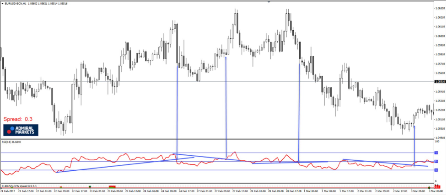Image resolution: width=447 pixels, height=195 pixels.
Task: Click the chart shift marker triangle at top
Action: [269, 2]
